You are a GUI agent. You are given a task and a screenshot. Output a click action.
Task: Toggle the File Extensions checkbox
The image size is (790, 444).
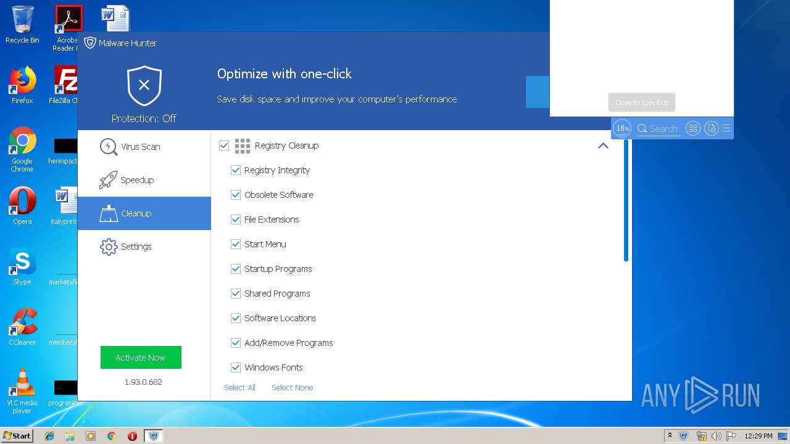[236, 220]
